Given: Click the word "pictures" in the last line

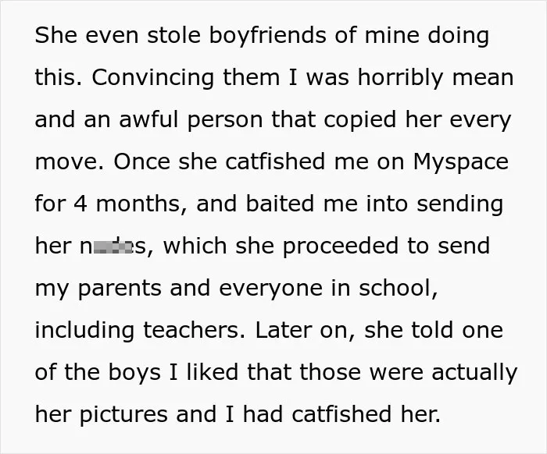Looking at the screenshot, I should [x=123, y=415].
